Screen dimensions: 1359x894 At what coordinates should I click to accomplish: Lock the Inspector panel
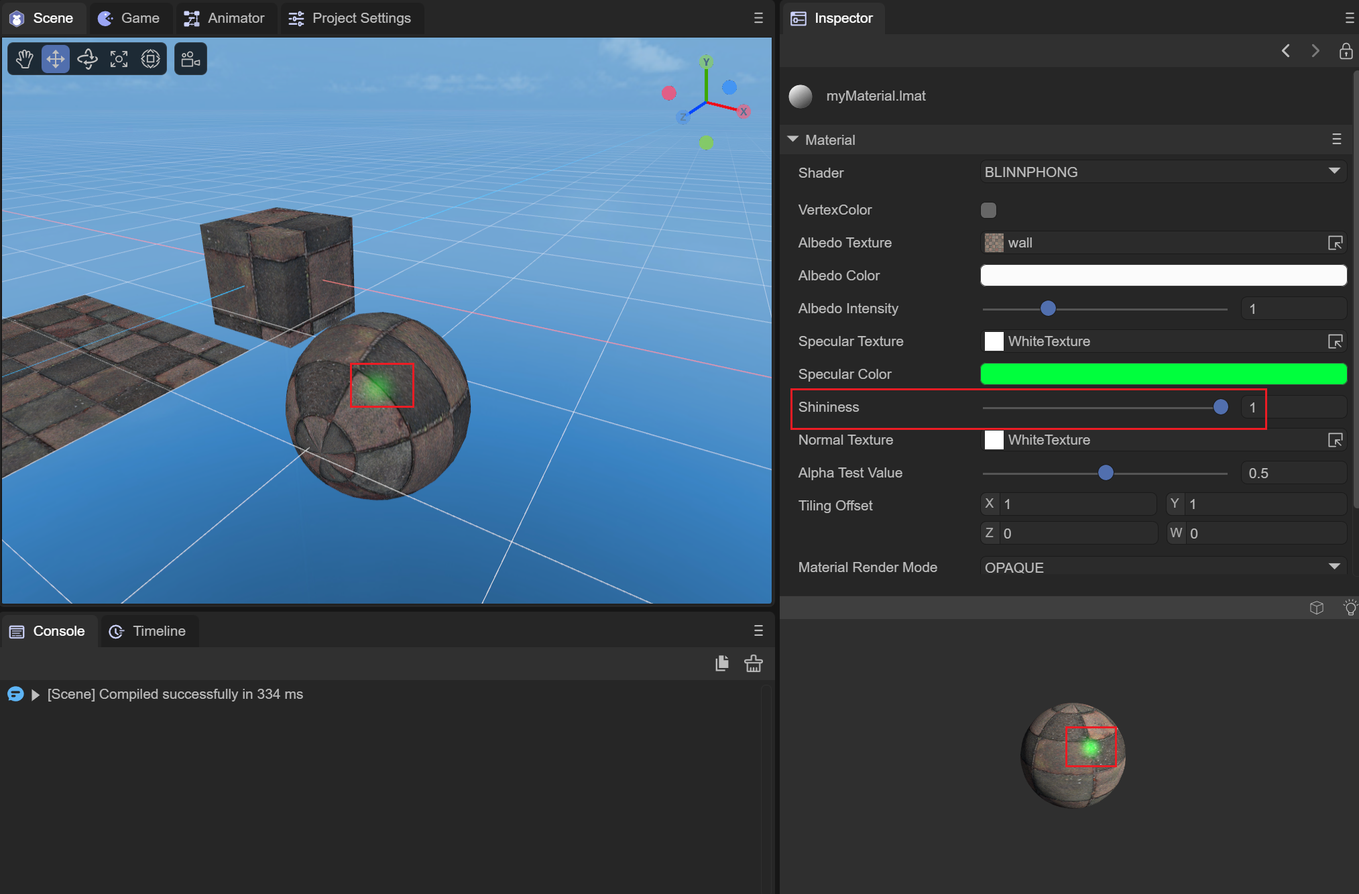pos(1345,51)
